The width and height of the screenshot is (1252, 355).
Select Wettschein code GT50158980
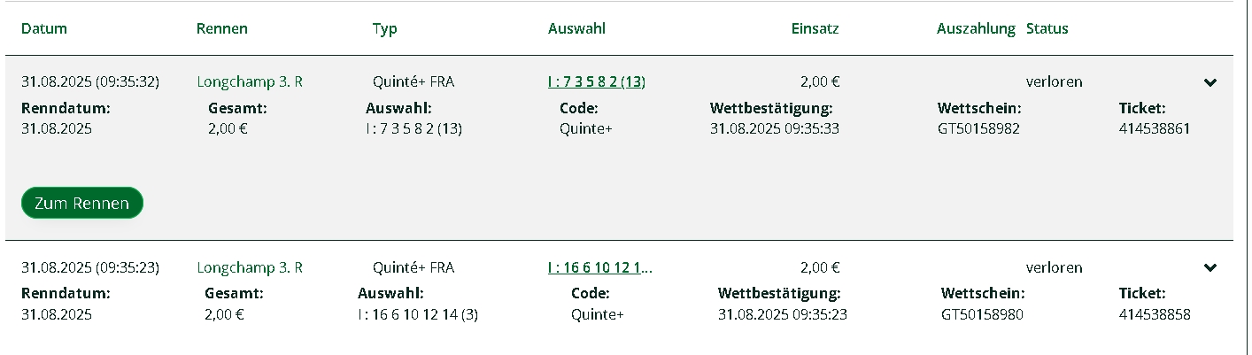point(982,314)
